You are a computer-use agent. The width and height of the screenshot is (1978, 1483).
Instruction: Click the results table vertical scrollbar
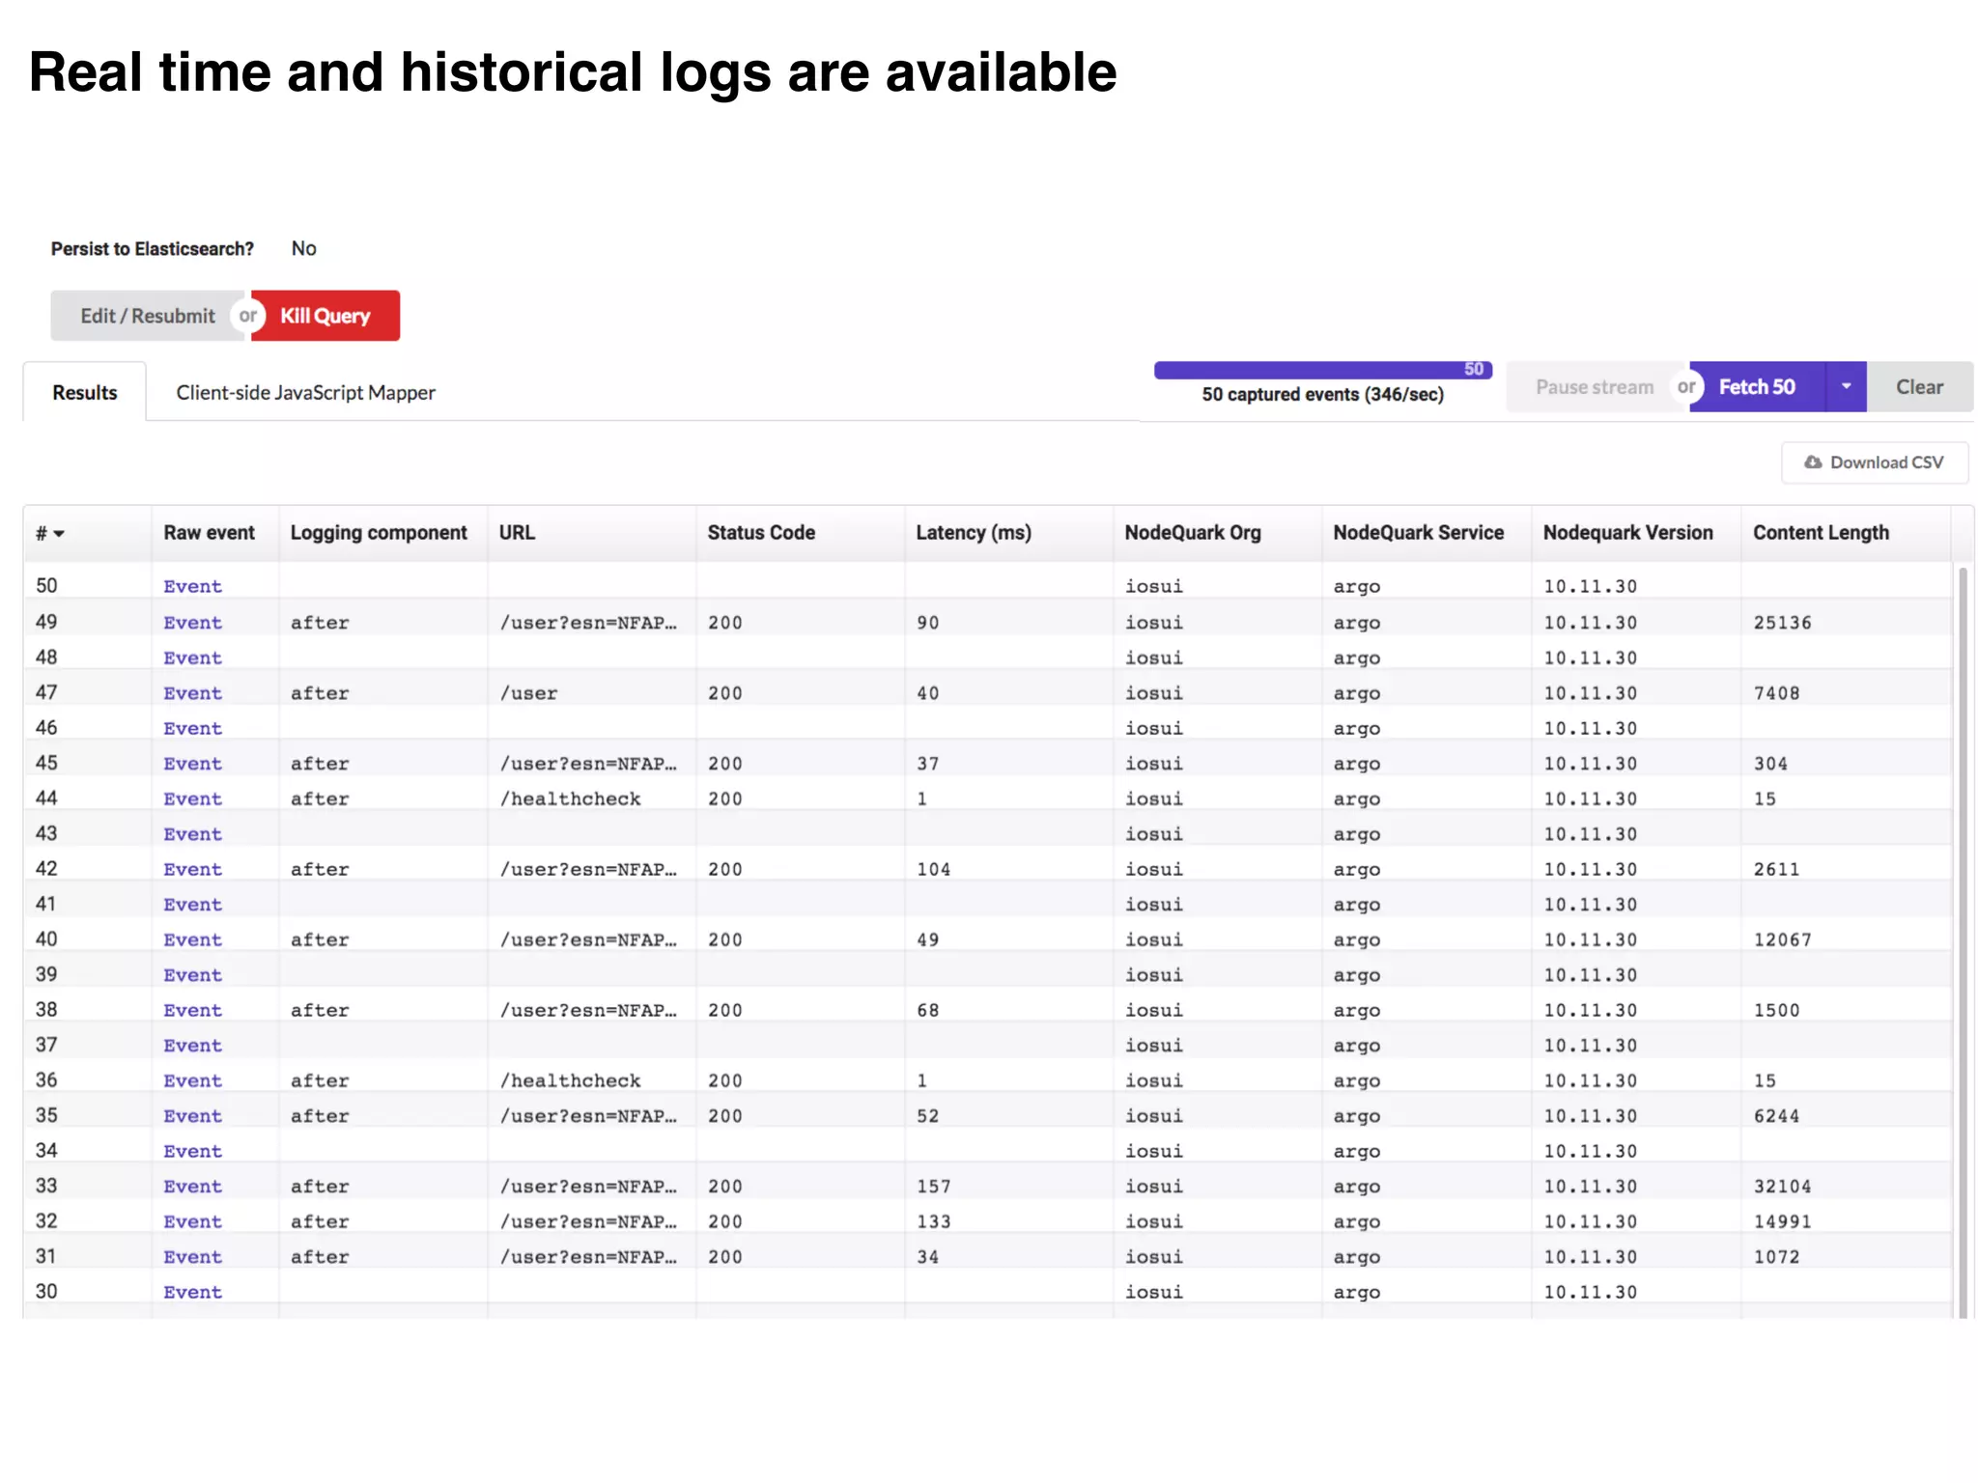click(1963, 941)
